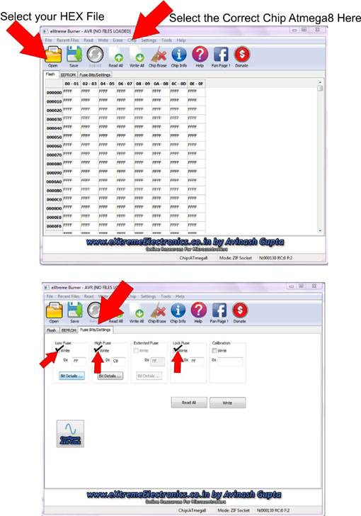
Task: Click the Save icon in the Fuse Bits window
Action: pyautogui.click(x=74, y=313)
